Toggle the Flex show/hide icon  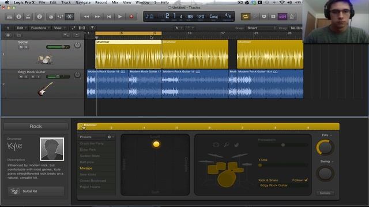coord(82,28)
